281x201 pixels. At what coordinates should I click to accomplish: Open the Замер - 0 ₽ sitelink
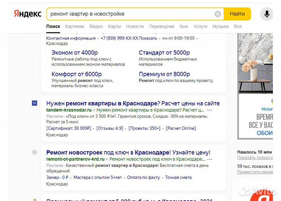[x=57, y=177]
